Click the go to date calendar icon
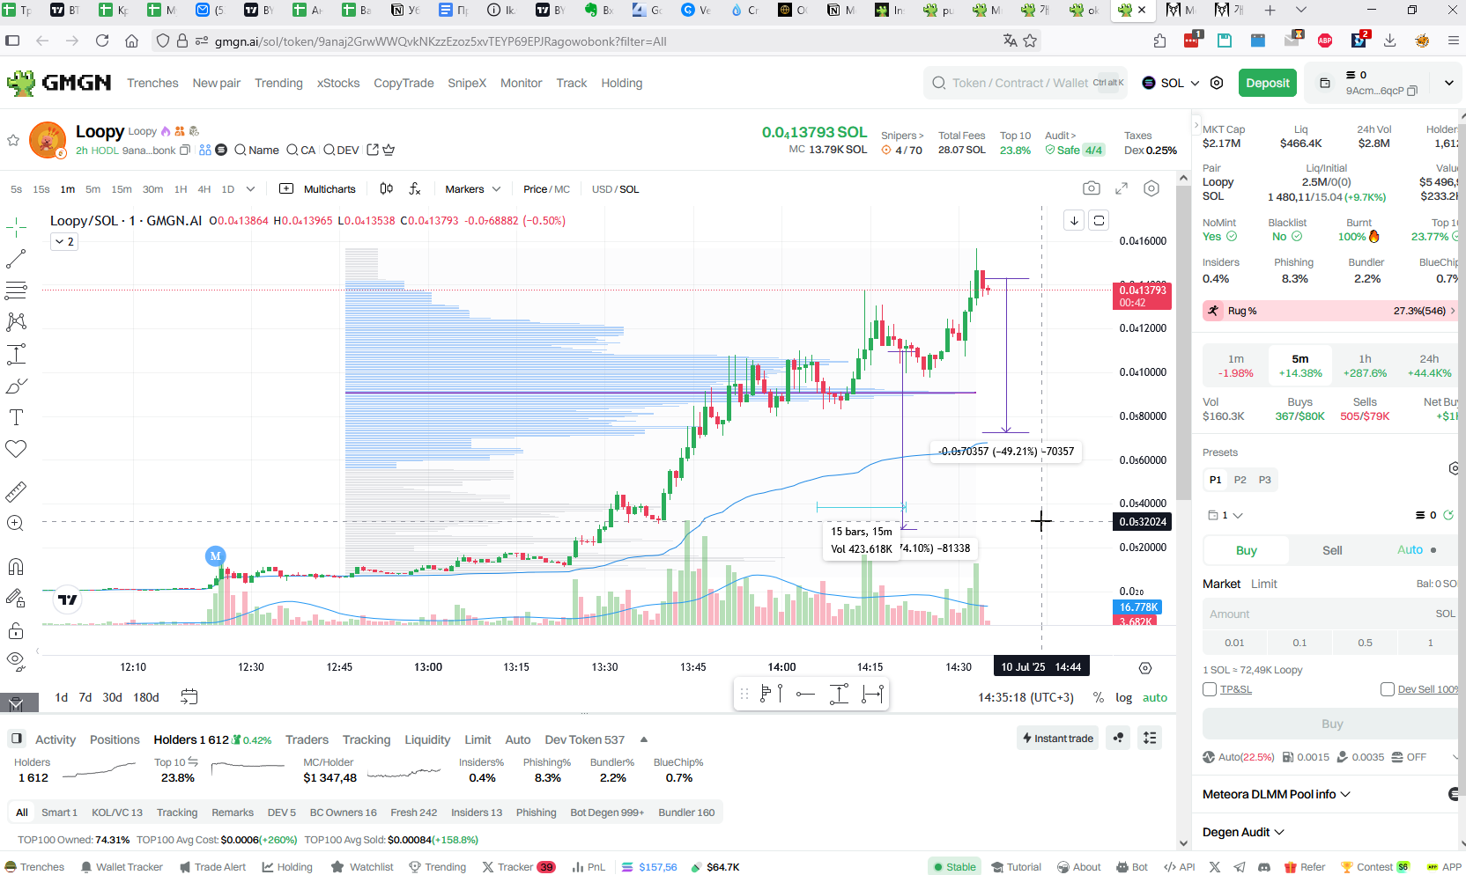The height and width of the screenshot is (875, 1466). click(x=189, y=696)
